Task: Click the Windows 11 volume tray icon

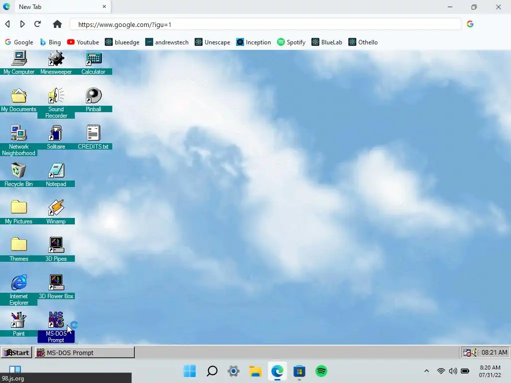Action: (x=453, y=371)
